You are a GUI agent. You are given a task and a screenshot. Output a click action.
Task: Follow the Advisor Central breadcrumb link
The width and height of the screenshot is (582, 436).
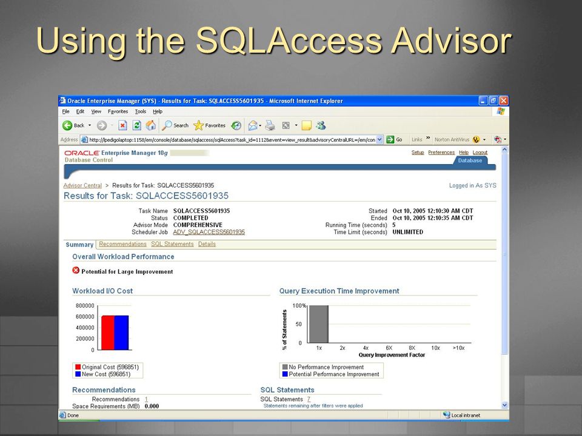[x=82, y=185]
